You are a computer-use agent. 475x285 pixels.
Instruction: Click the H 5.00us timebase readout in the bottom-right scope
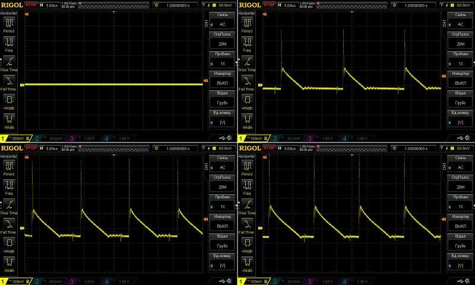287,148
